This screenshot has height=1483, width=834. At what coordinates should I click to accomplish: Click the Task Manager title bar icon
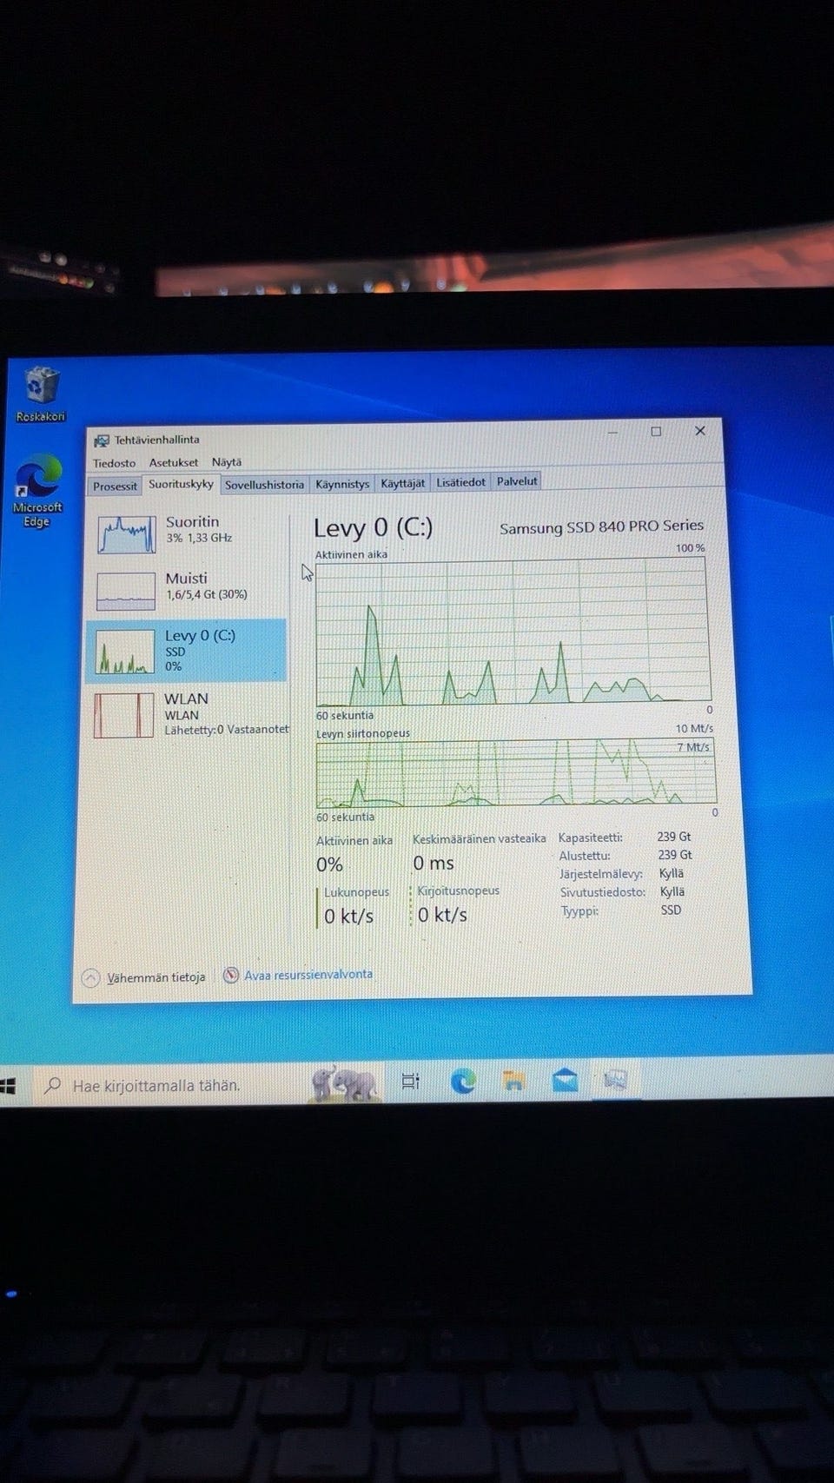102,440
